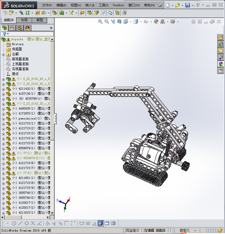Viewport: 225px width, 234px height.
Task: Click the Mate paperclip icon
Action: point(21,13)
